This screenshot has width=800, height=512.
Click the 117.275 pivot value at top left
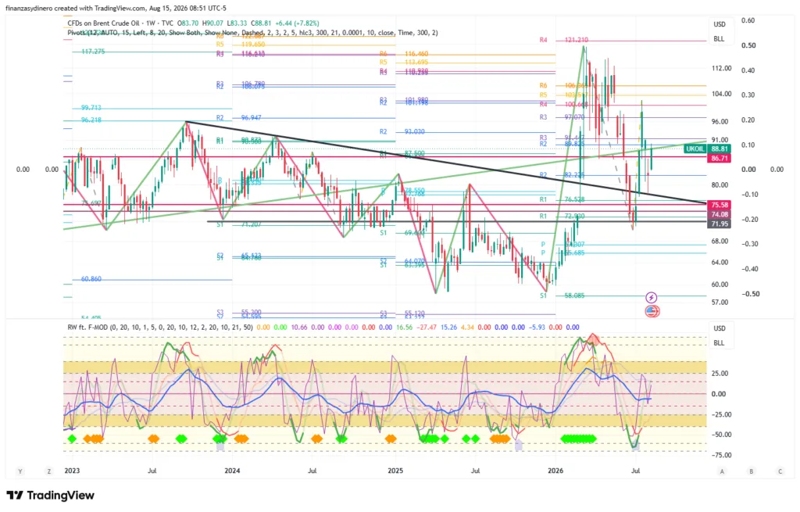[94, 52]
